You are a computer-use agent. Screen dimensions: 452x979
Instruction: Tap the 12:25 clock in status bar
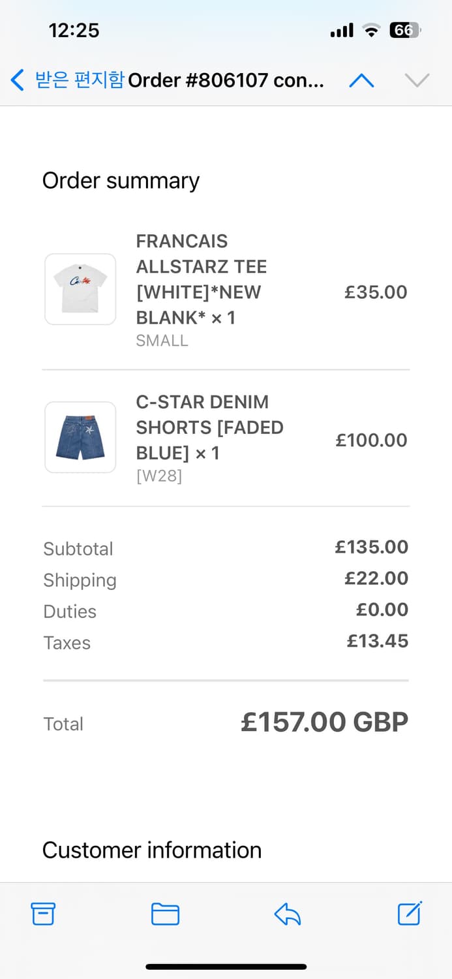[74, 30]
